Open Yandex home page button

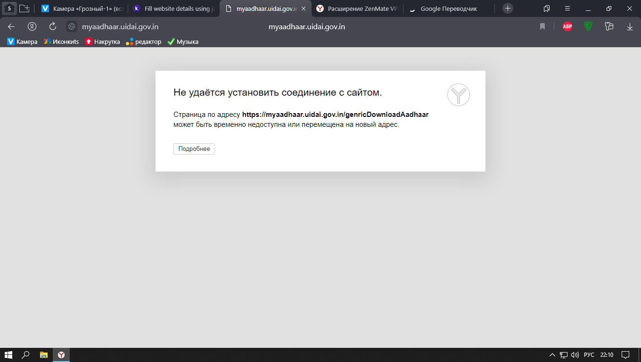[32, 27]
